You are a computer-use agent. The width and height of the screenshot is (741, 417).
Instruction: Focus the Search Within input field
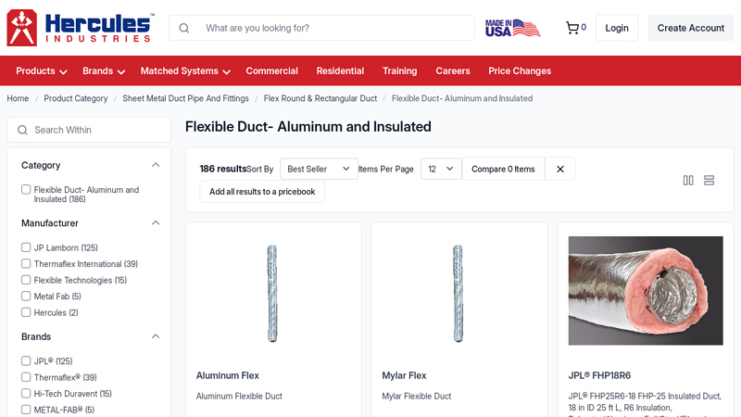[x=89, y=130]
